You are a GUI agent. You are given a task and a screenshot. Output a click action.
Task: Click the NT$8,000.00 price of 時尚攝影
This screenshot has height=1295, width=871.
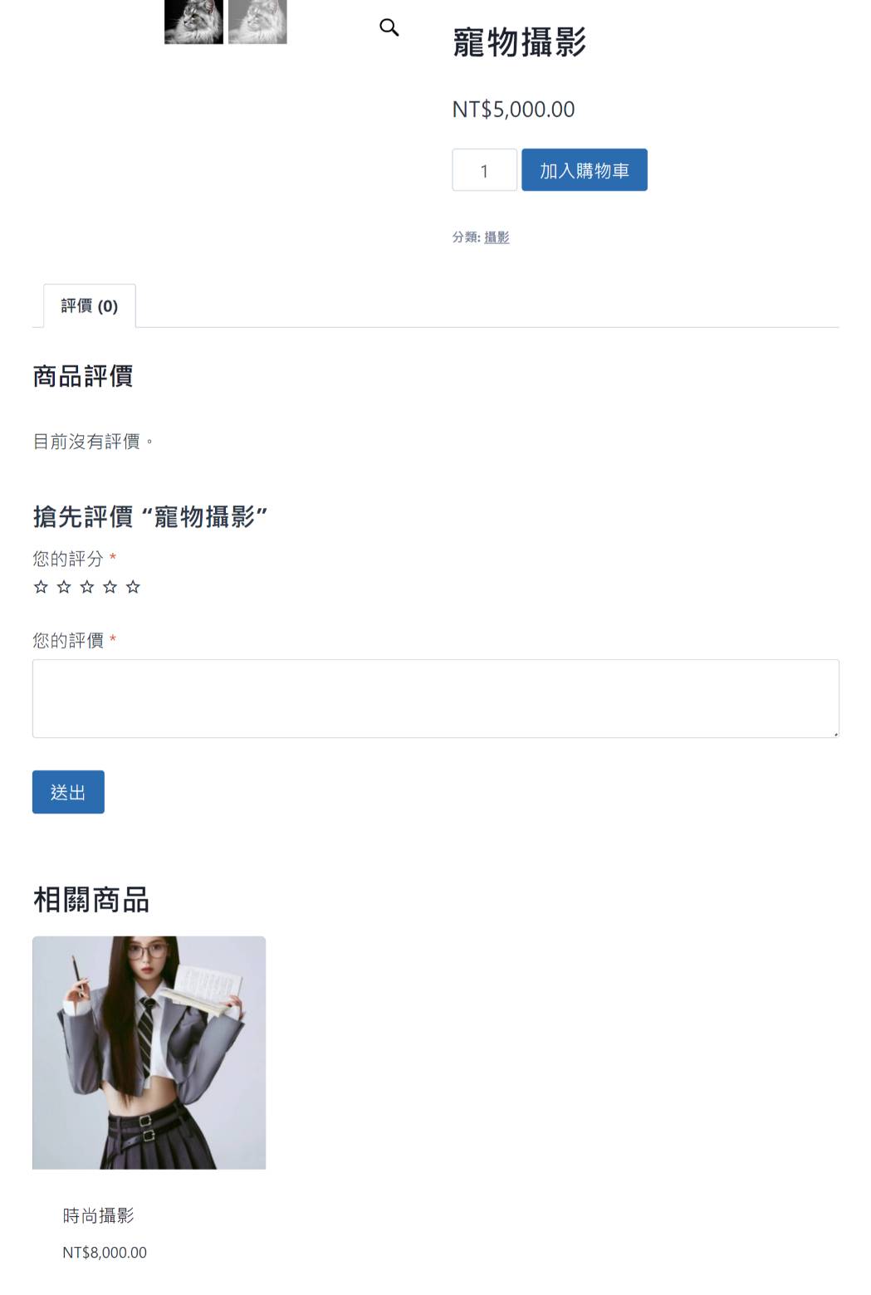pyautogui.click(x=105, y=1253)
